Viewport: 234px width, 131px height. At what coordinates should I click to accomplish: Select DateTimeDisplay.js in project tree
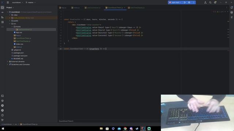(22, 41)
